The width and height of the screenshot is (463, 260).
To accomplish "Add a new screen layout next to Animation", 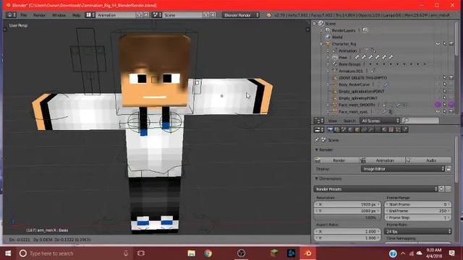I will coord(140,14).
